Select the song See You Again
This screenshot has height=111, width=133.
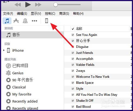point(86,35)
